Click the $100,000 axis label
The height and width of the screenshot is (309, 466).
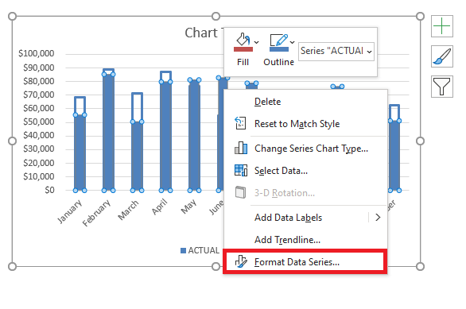(37, 53)
